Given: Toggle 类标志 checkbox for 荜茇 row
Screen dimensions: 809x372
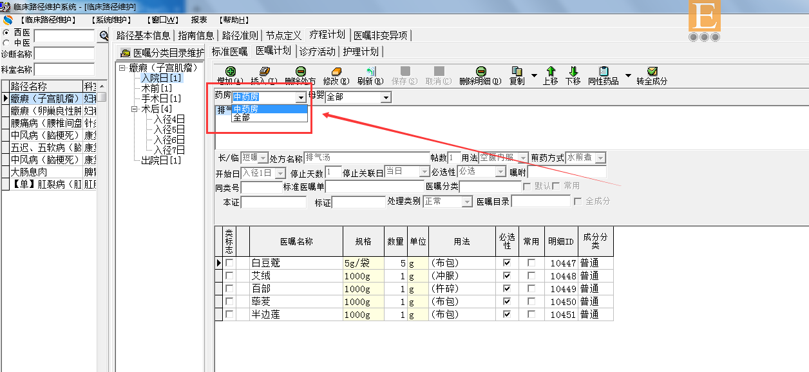Looking at the screenshot, I should pos(229,302).
